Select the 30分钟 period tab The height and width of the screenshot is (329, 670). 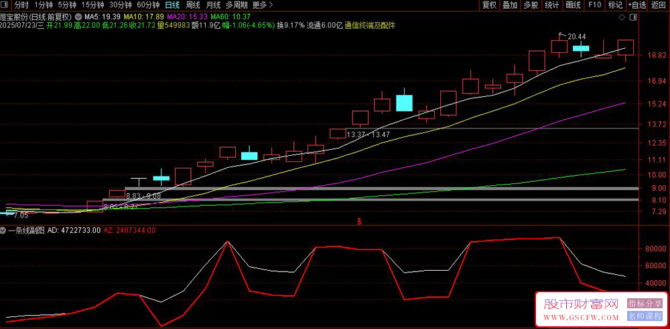click(x=121, y=5)
